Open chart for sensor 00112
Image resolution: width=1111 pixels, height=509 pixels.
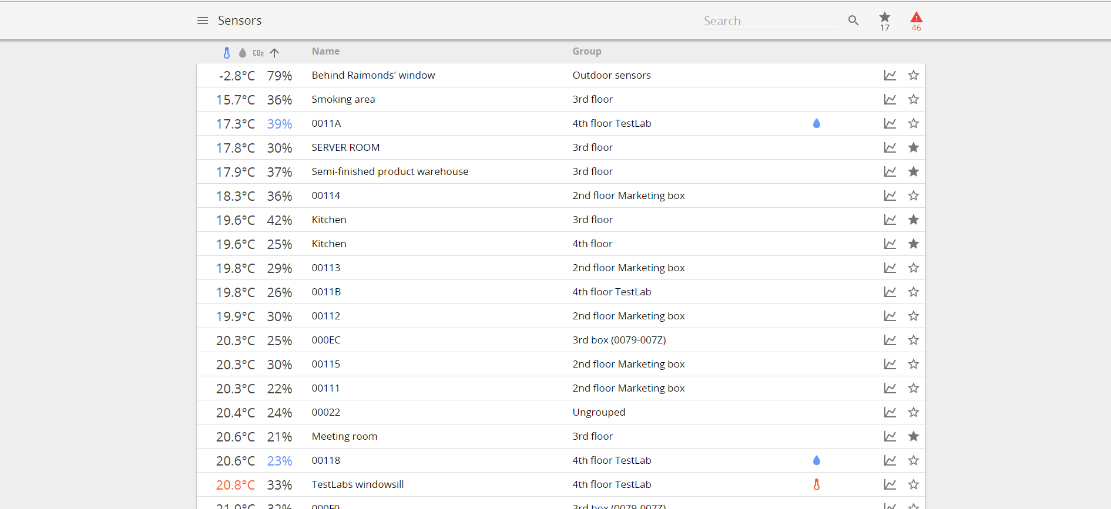click(890, 316)
